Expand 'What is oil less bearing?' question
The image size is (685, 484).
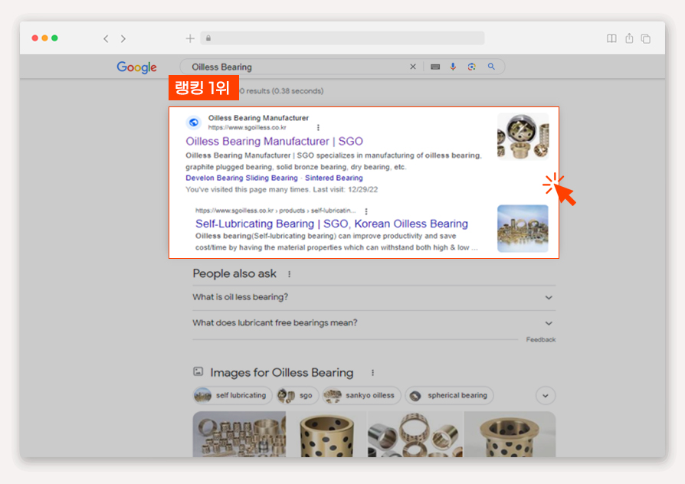point(374,297)
